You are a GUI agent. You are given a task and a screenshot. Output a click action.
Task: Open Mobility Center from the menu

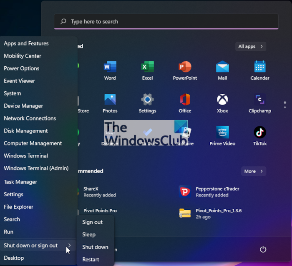pyautogui.click(x=38, y=56)
